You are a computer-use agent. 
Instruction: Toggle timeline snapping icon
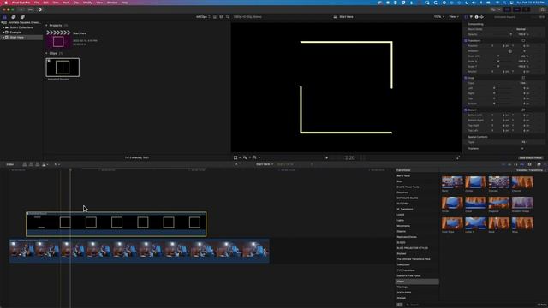coord(522,164)
